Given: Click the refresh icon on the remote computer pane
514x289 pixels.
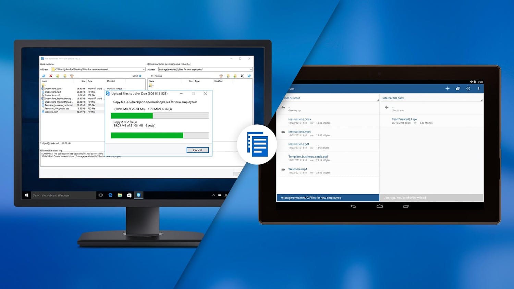Looking at the screenshot, I should pyautogui.click(x=249, y=75).
